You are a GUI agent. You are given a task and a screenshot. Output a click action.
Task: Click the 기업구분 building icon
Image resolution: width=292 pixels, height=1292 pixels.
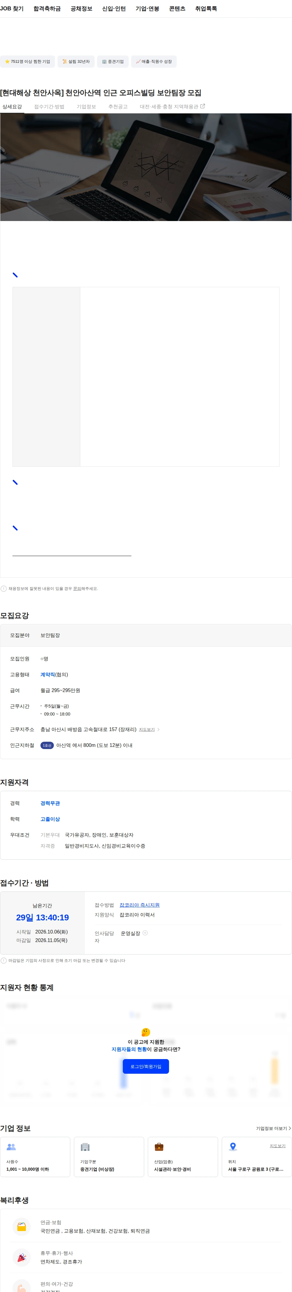85,1147
